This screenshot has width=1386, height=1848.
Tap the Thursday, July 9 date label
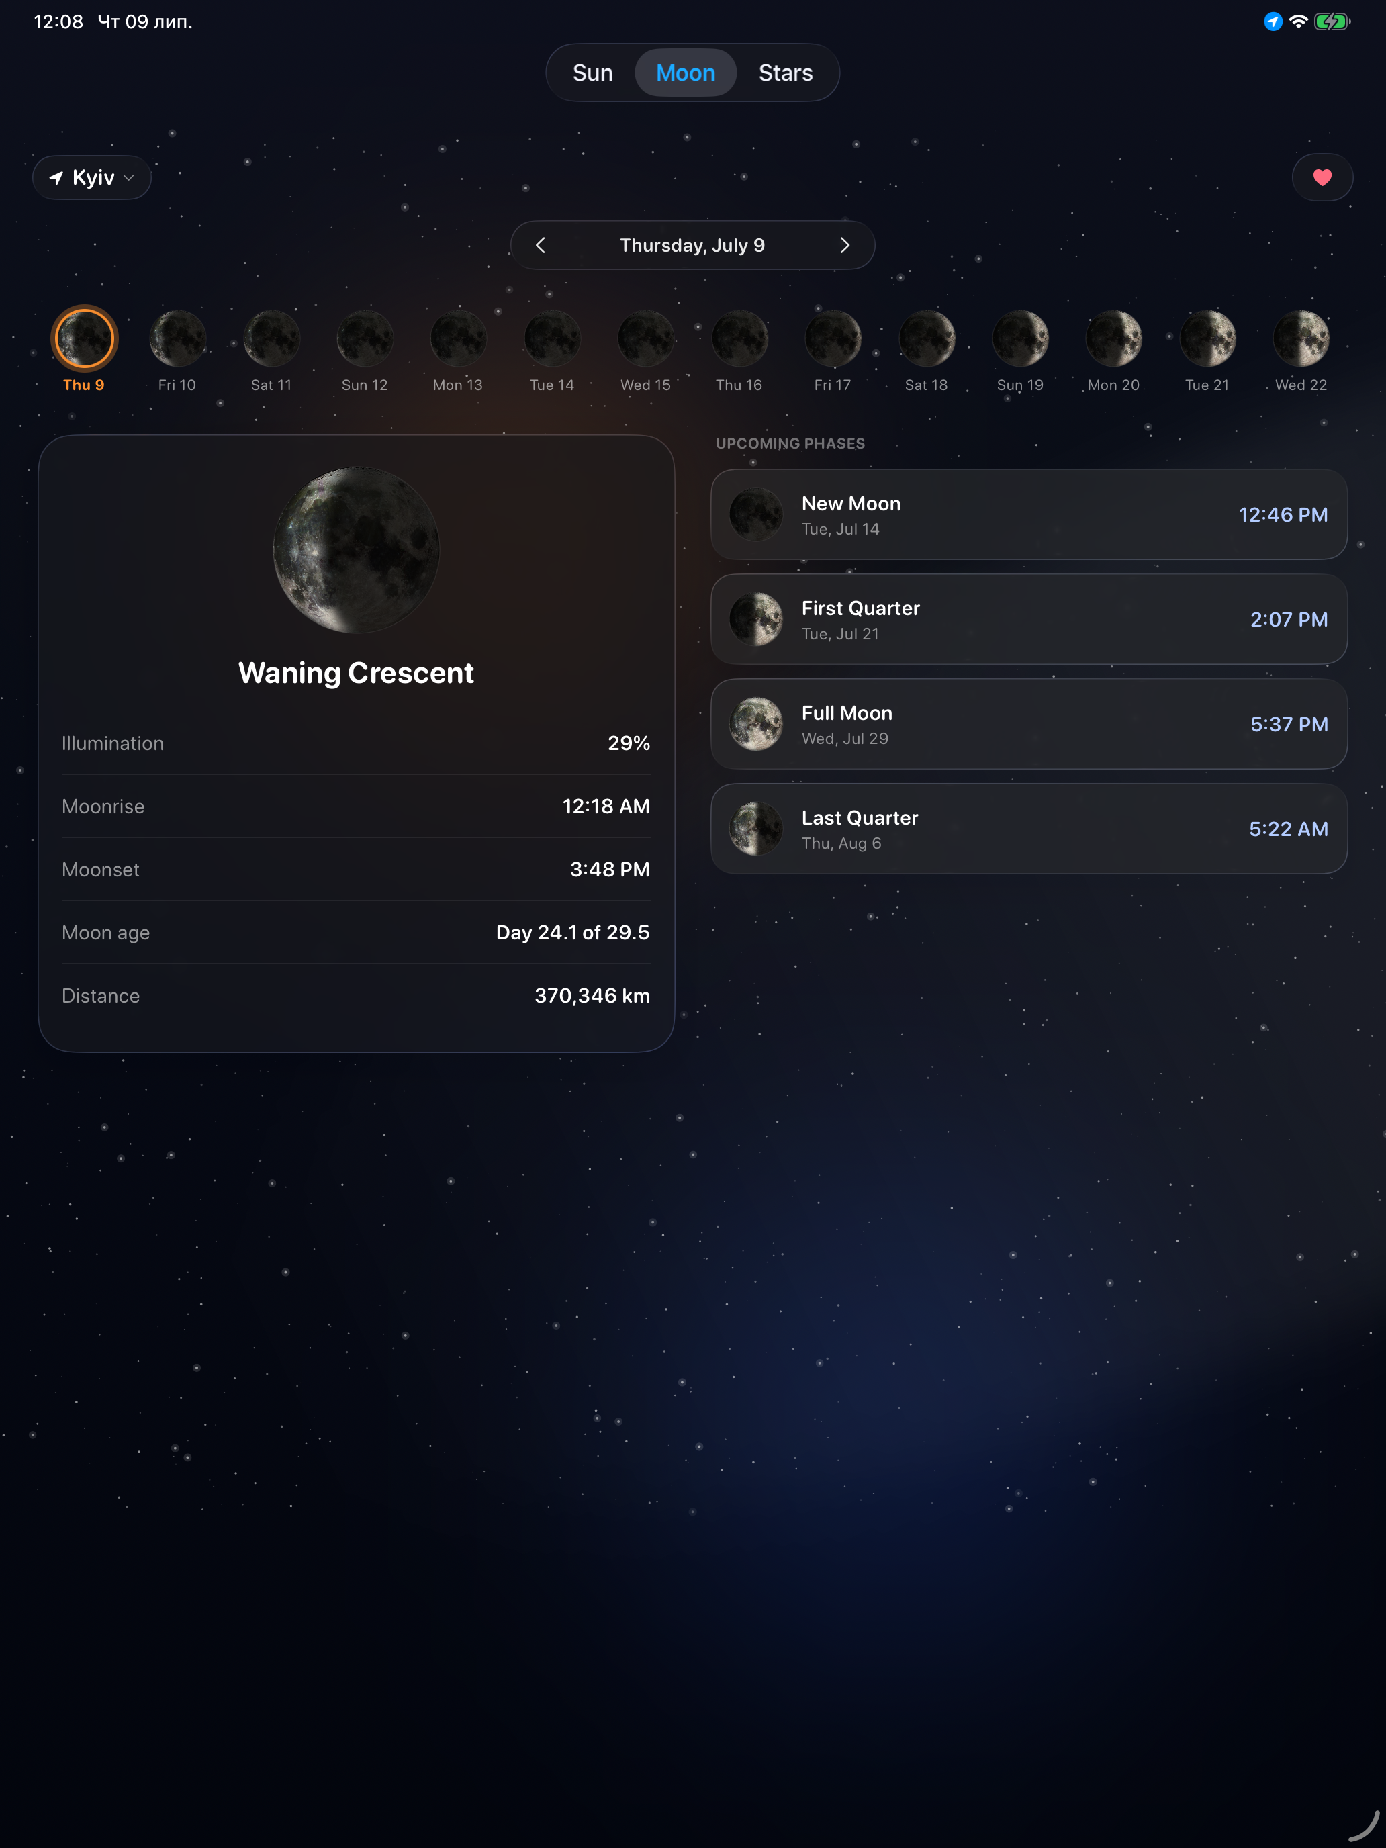click(x=692, y=245)
